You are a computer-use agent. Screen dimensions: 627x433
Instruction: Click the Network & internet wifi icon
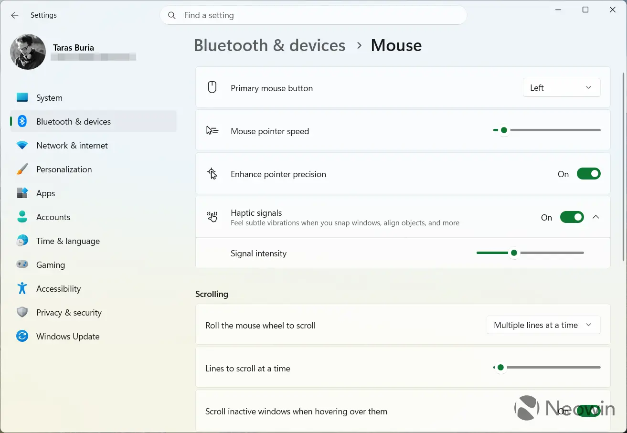22,145
